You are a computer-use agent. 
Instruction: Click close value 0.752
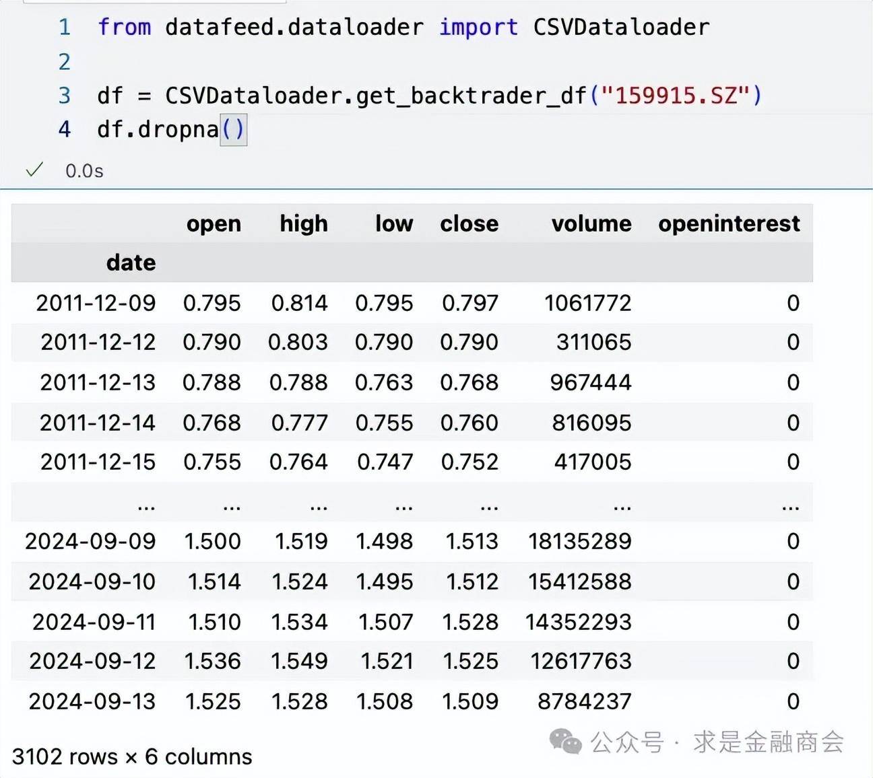point(470,462)
